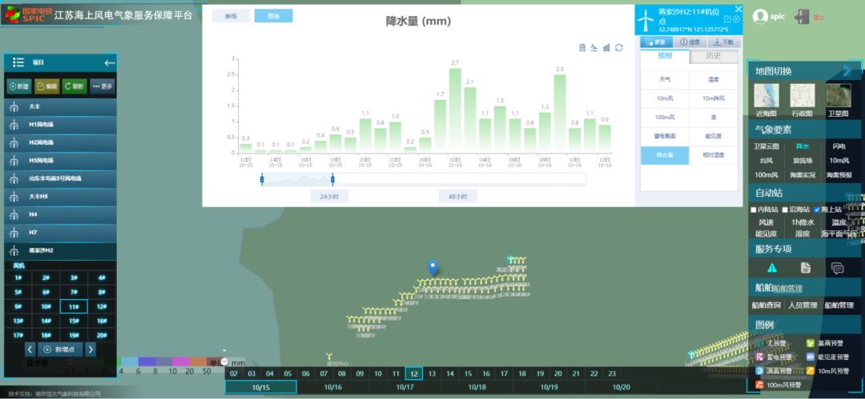Click edit icon in turbine info header
This screenshot has width=865, height=399.
click(727, 19)
